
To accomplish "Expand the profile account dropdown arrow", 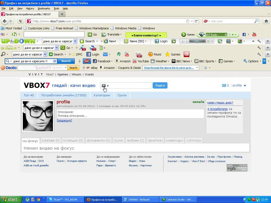I will pos(245,86).
